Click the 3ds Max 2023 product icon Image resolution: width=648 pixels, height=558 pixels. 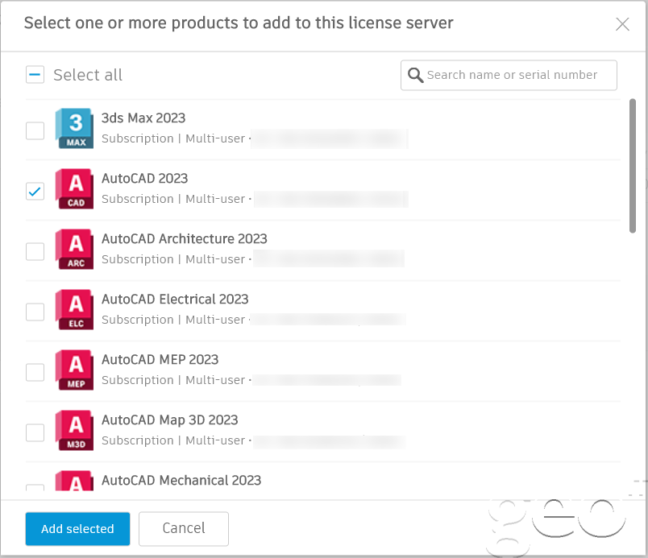click(74, 128)
